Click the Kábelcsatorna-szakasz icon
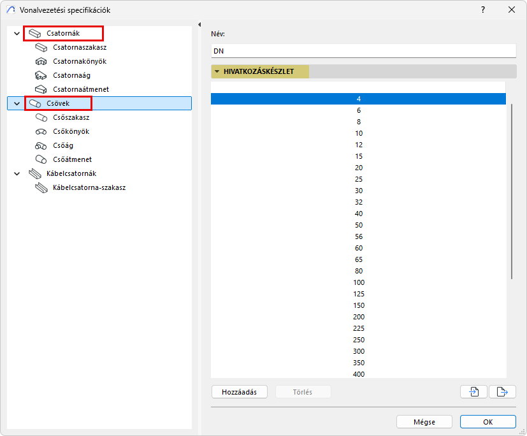This screenshot has width=527, height=436. click(41, 187)
